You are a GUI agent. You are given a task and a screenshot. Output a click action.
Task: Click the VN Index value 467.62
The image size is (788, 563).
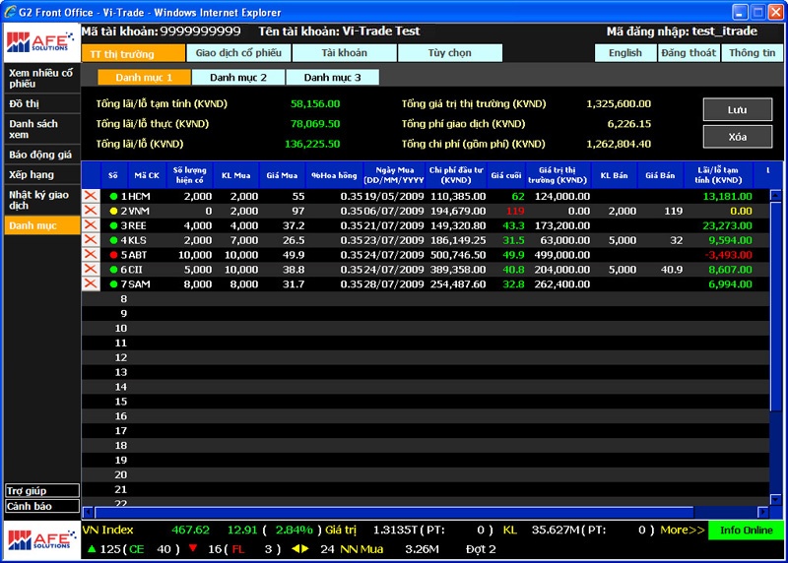[x=190, y=530]
